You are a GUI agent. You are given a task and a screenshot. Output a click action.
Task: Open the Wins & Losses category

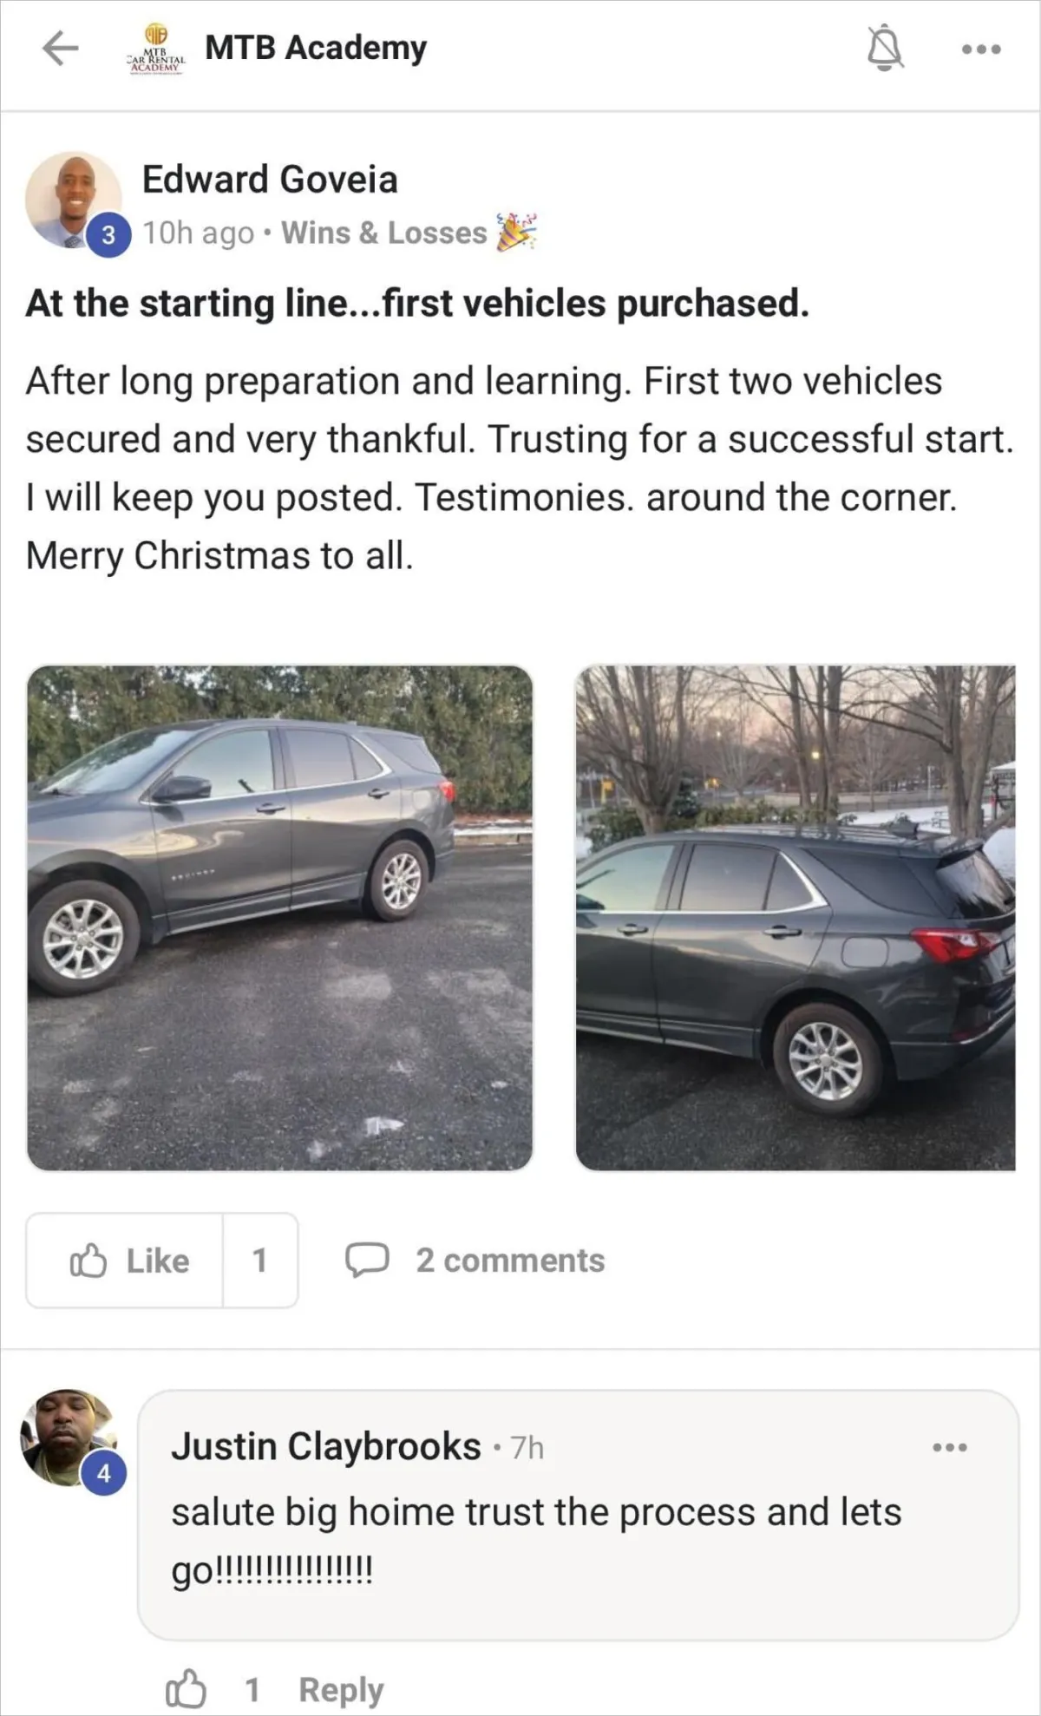coord(383,233)
